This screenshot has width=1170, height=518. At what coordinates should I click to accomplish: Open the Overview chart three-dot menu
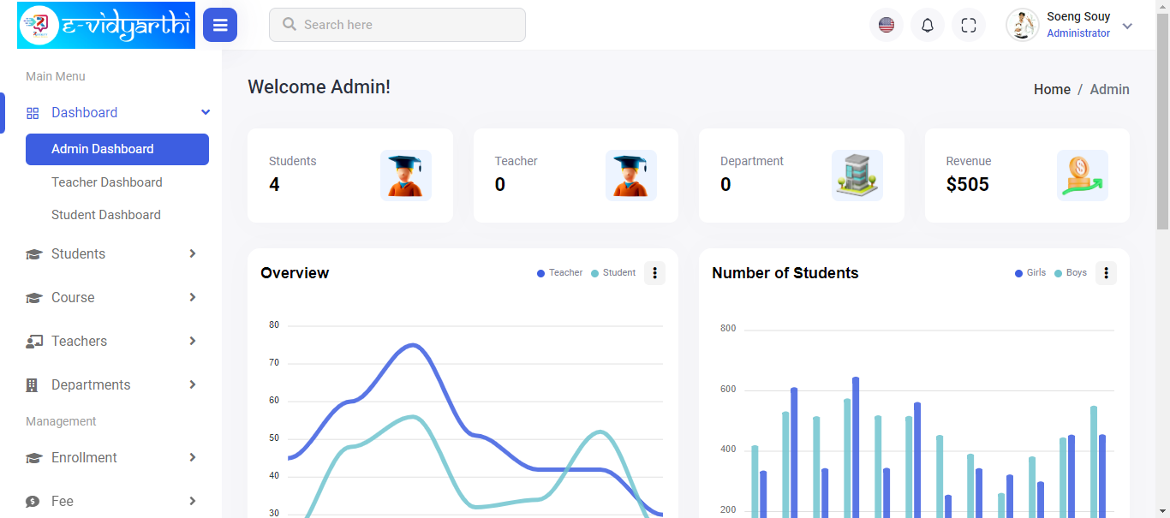click(x=654, y=272)
